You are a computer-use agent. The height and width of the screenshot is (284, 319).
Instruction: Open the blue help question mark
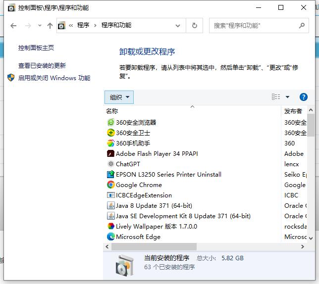coord(304,97)
